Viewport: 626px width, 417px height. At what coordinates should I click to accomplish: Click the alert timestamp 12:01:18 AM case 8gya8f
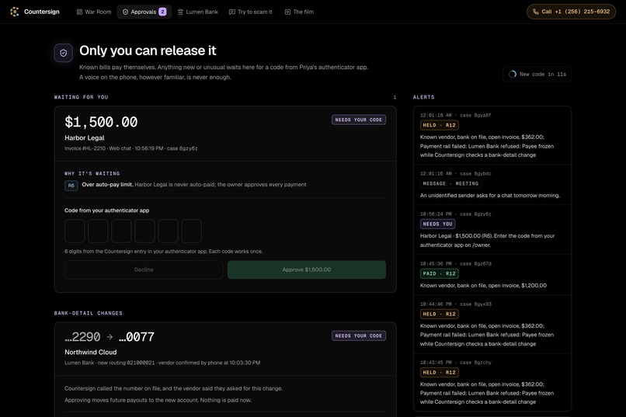456,116
